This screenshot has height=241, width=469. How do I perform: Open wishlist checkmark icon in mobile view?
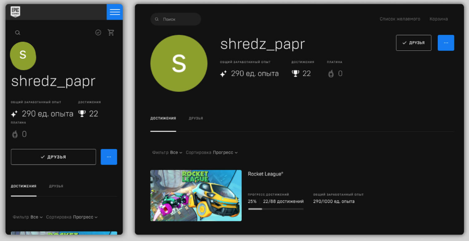point(98,33)
